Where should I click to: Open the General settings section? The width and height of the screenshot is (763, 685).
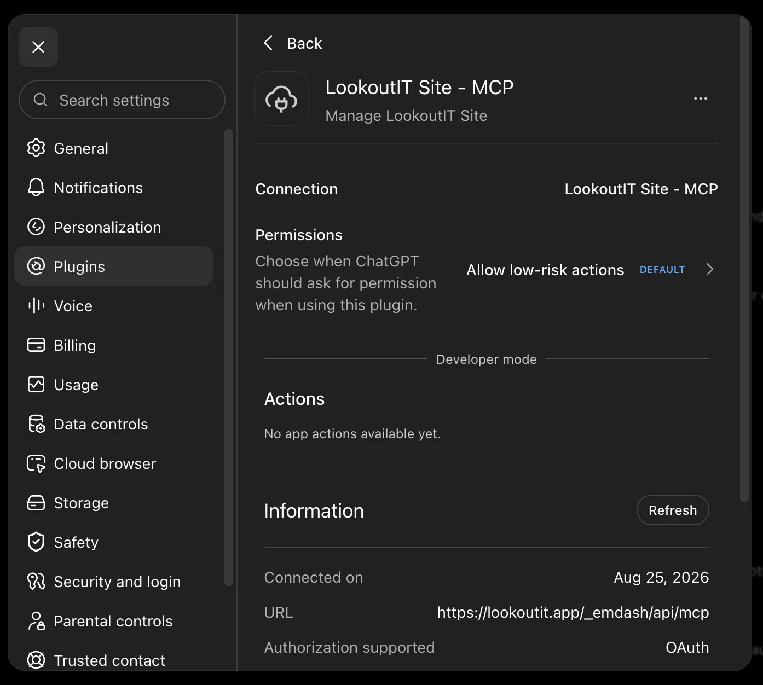point(81,148)
